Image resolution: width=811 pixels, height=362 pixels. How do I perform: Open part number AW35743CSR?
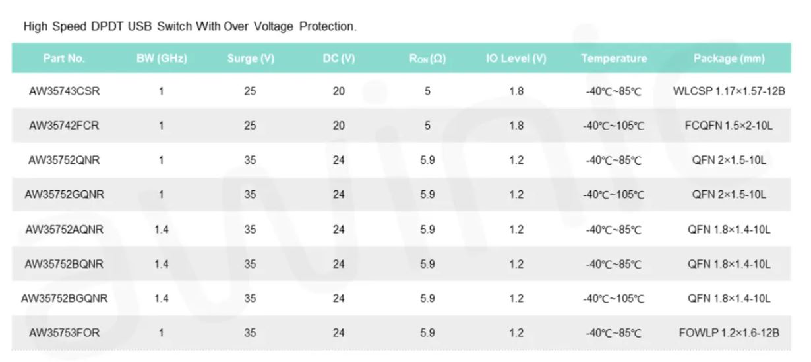[x=64, y=91]
